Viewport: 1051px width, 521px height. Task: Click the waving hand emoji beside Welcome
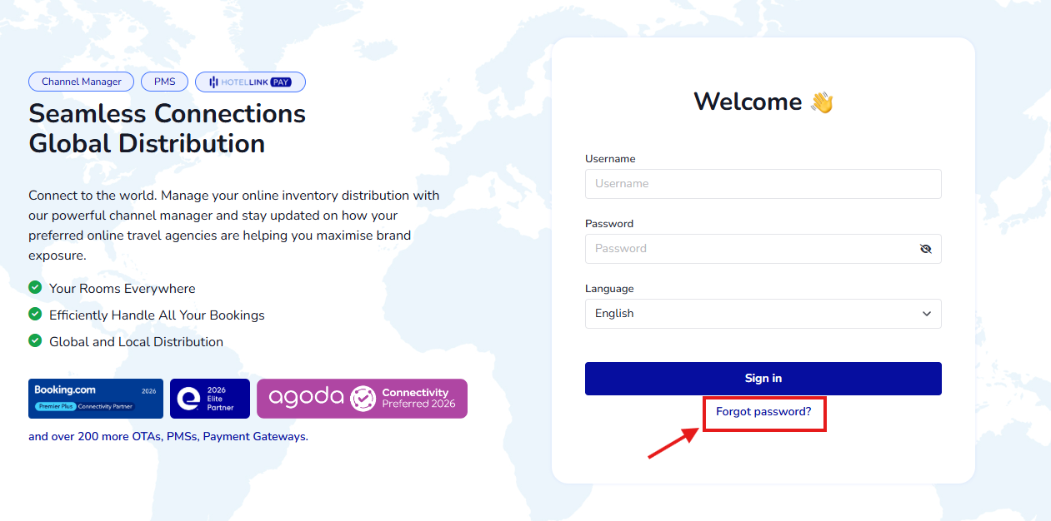coord(822,102)
